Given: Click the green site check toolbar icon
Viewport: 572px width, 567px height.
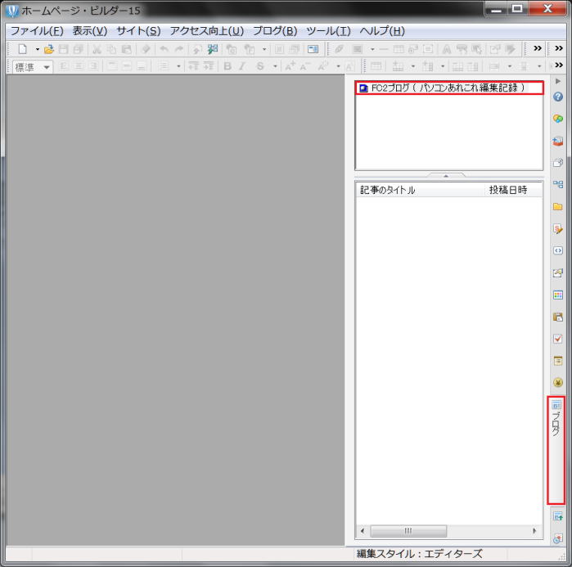Looking at the screenshot, I should pyautogui.click(x=213, y=49).
